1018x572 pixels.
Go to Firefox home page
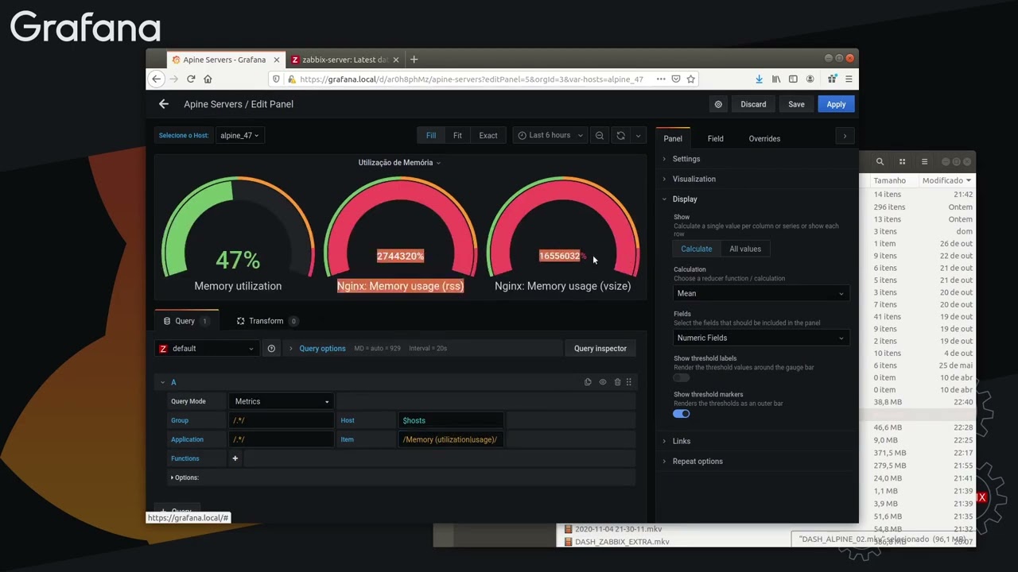[208, 79]
